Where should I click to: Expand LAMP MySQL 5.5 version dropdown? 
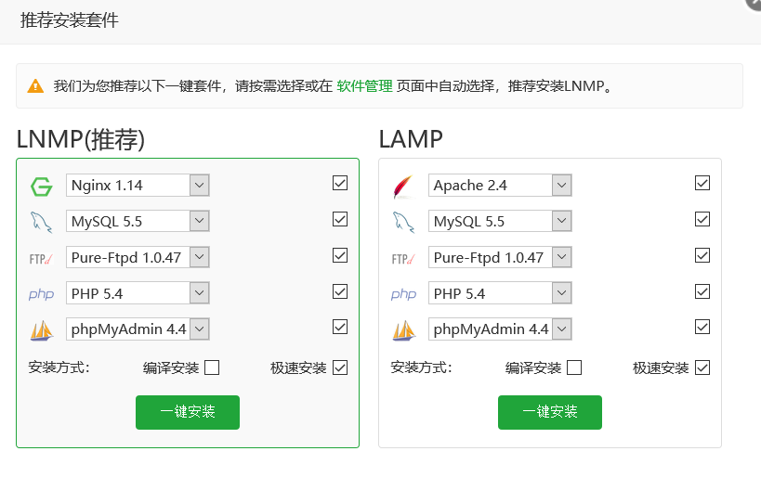(x=561, y=221)
